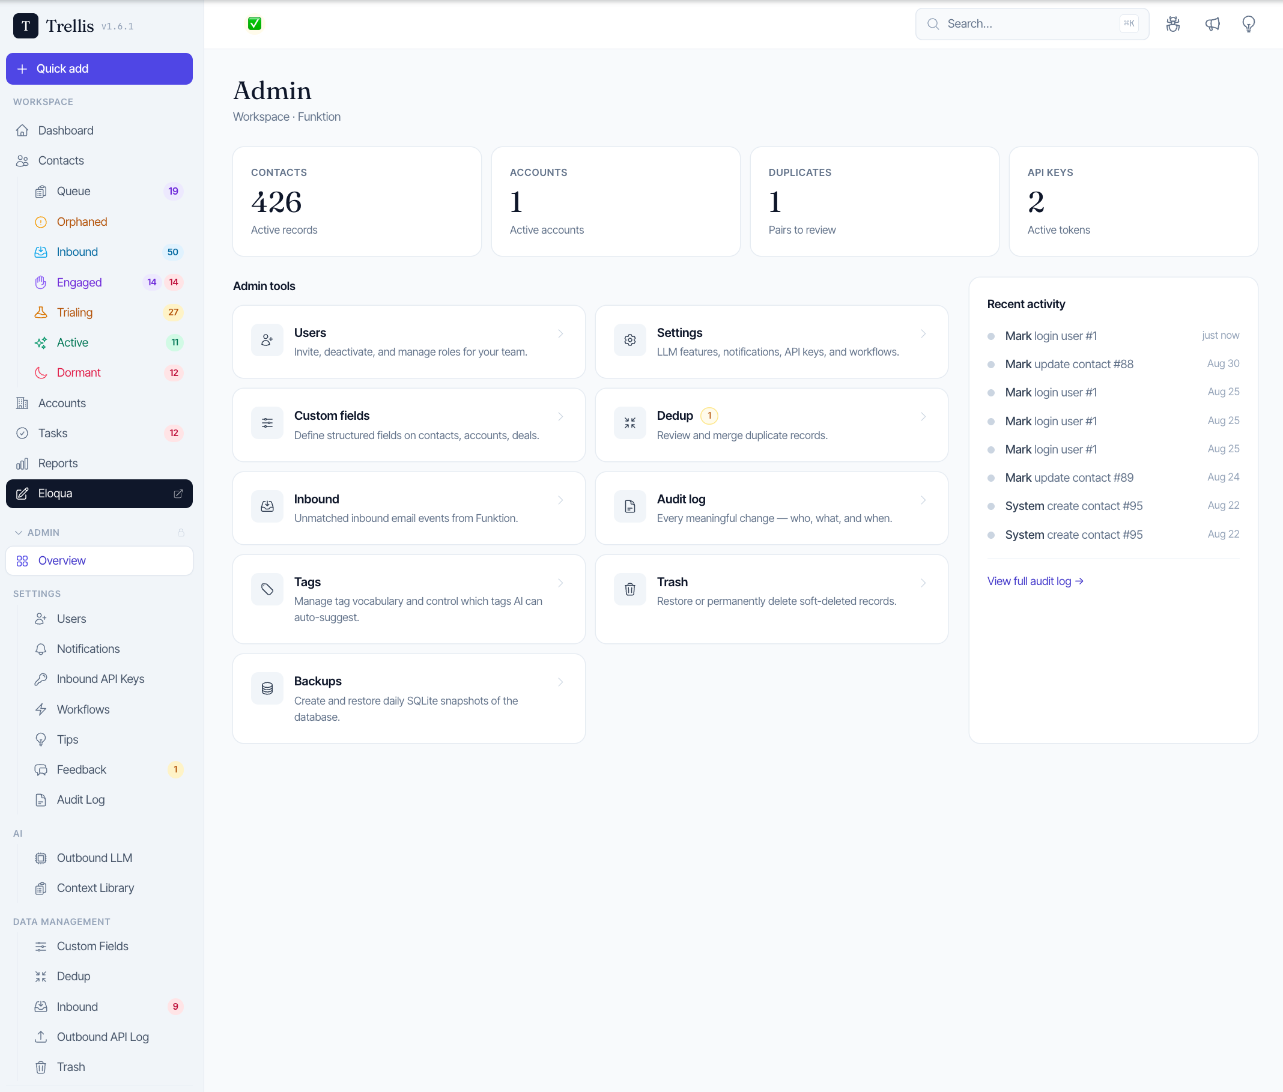Click the Dedup card merge icon

(x=630, y=423)
